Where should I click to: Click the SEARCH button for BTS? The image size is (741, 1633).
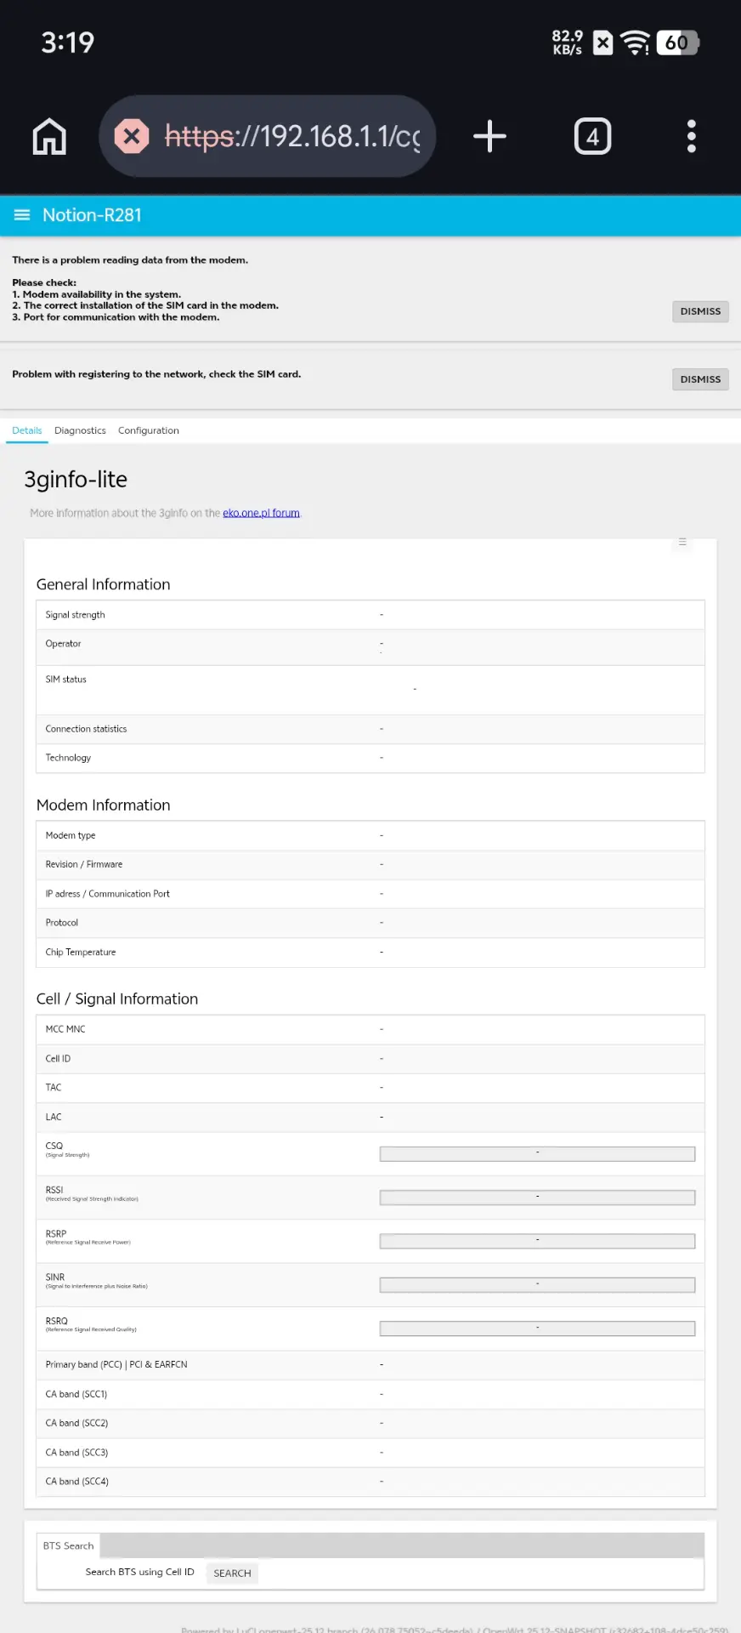232,1573
